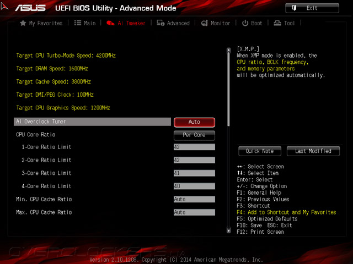Click the F3: Shortcut hint

click(253, 206)
